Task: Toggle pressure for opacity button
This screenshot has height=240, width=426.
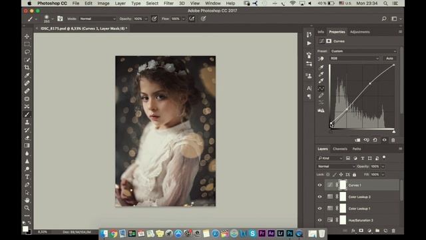Action: [154, 19]
